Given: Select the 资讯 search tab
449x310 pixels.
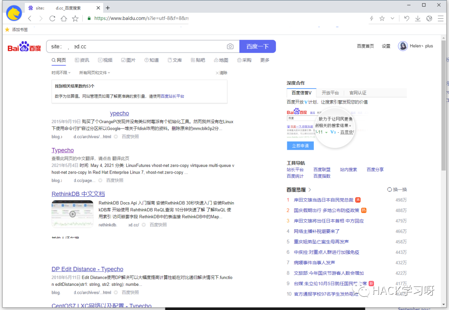Looking at the screenshot, I should point(82,60).
